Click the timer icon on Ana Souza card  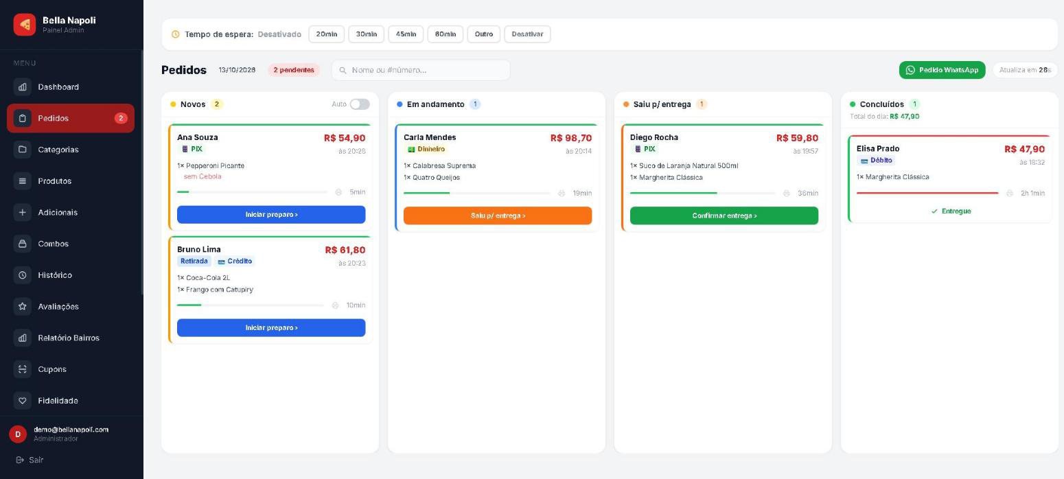pyautogui.click(x=338, y=192)
